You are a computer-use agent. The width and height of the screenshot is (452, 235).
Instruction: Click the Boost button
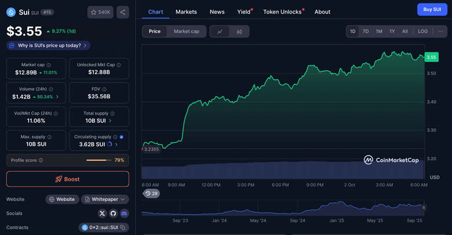click(68, 179)
